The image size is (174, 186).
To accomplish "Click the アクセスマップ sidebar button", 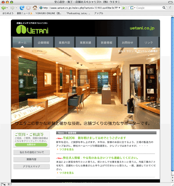I will tap(31, 166).
